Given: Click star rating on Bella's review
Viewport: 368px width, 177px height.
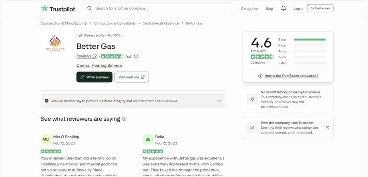Looking at the screenshot, I should (153, 151).
